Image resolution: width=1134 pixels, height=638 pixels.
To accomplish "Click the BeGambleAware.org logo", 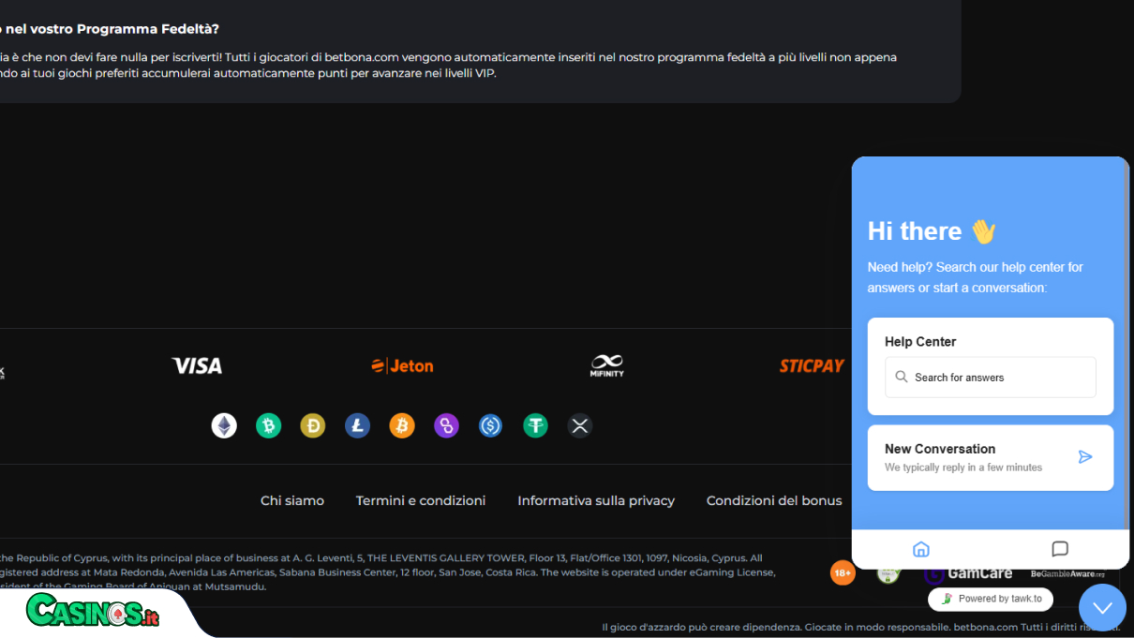I will click(x=1067, y=573).
